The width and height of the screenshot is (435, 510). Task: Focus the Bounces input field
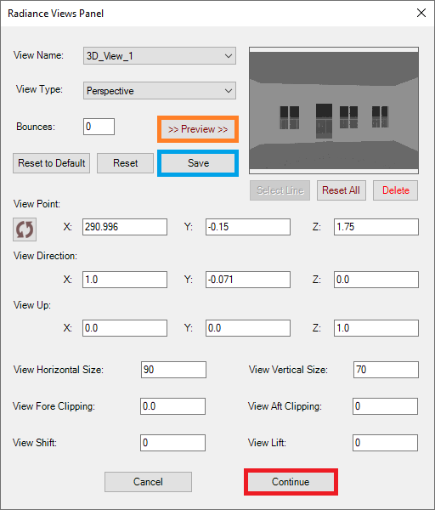click(99, 127)
